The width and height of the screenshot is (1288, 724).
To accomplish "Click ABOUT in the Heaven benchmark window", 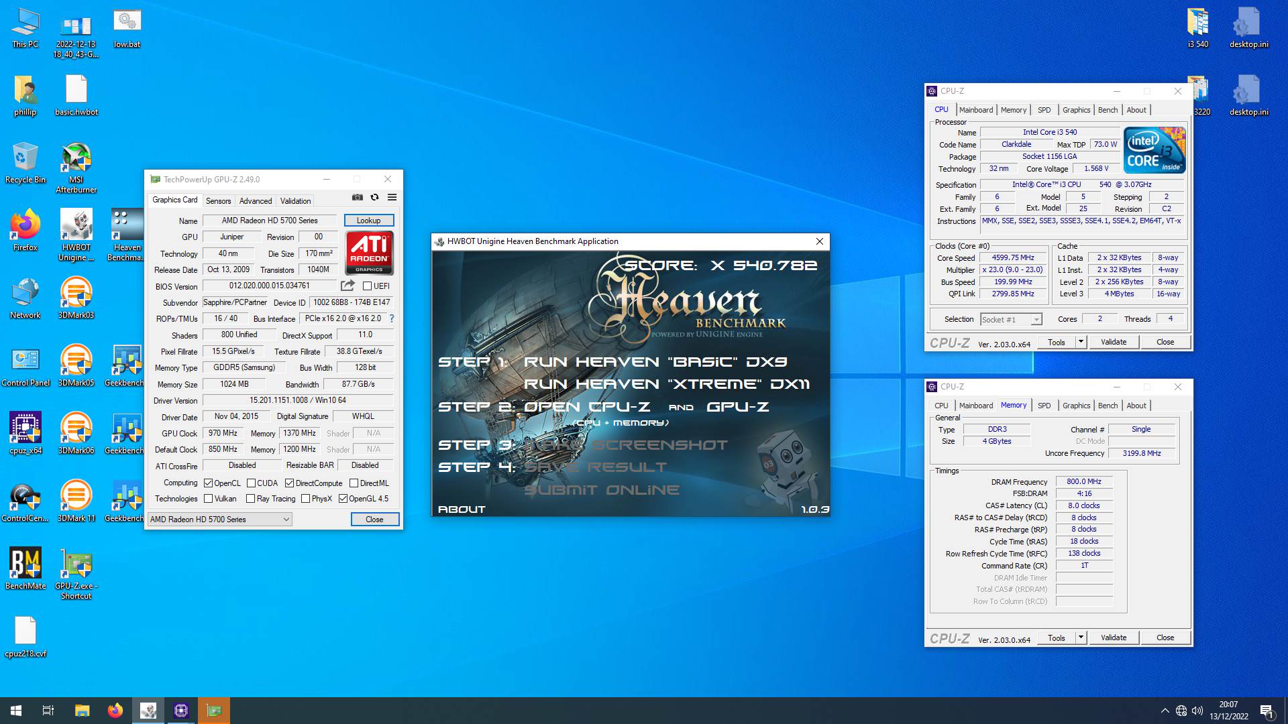I will point(462,509).
